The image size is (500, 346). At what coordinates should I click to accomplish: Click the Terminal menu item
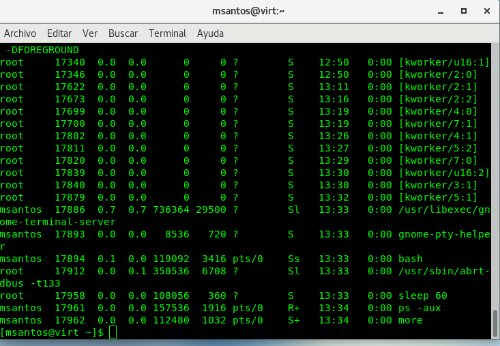click(x=167, y=33)
